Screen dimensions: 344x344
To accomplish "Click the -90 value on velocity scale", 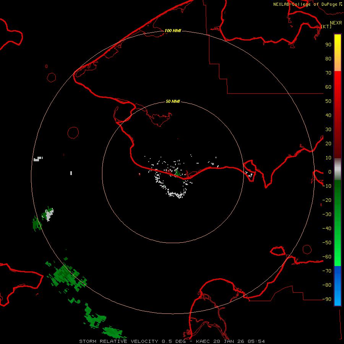I will [327, 299].
